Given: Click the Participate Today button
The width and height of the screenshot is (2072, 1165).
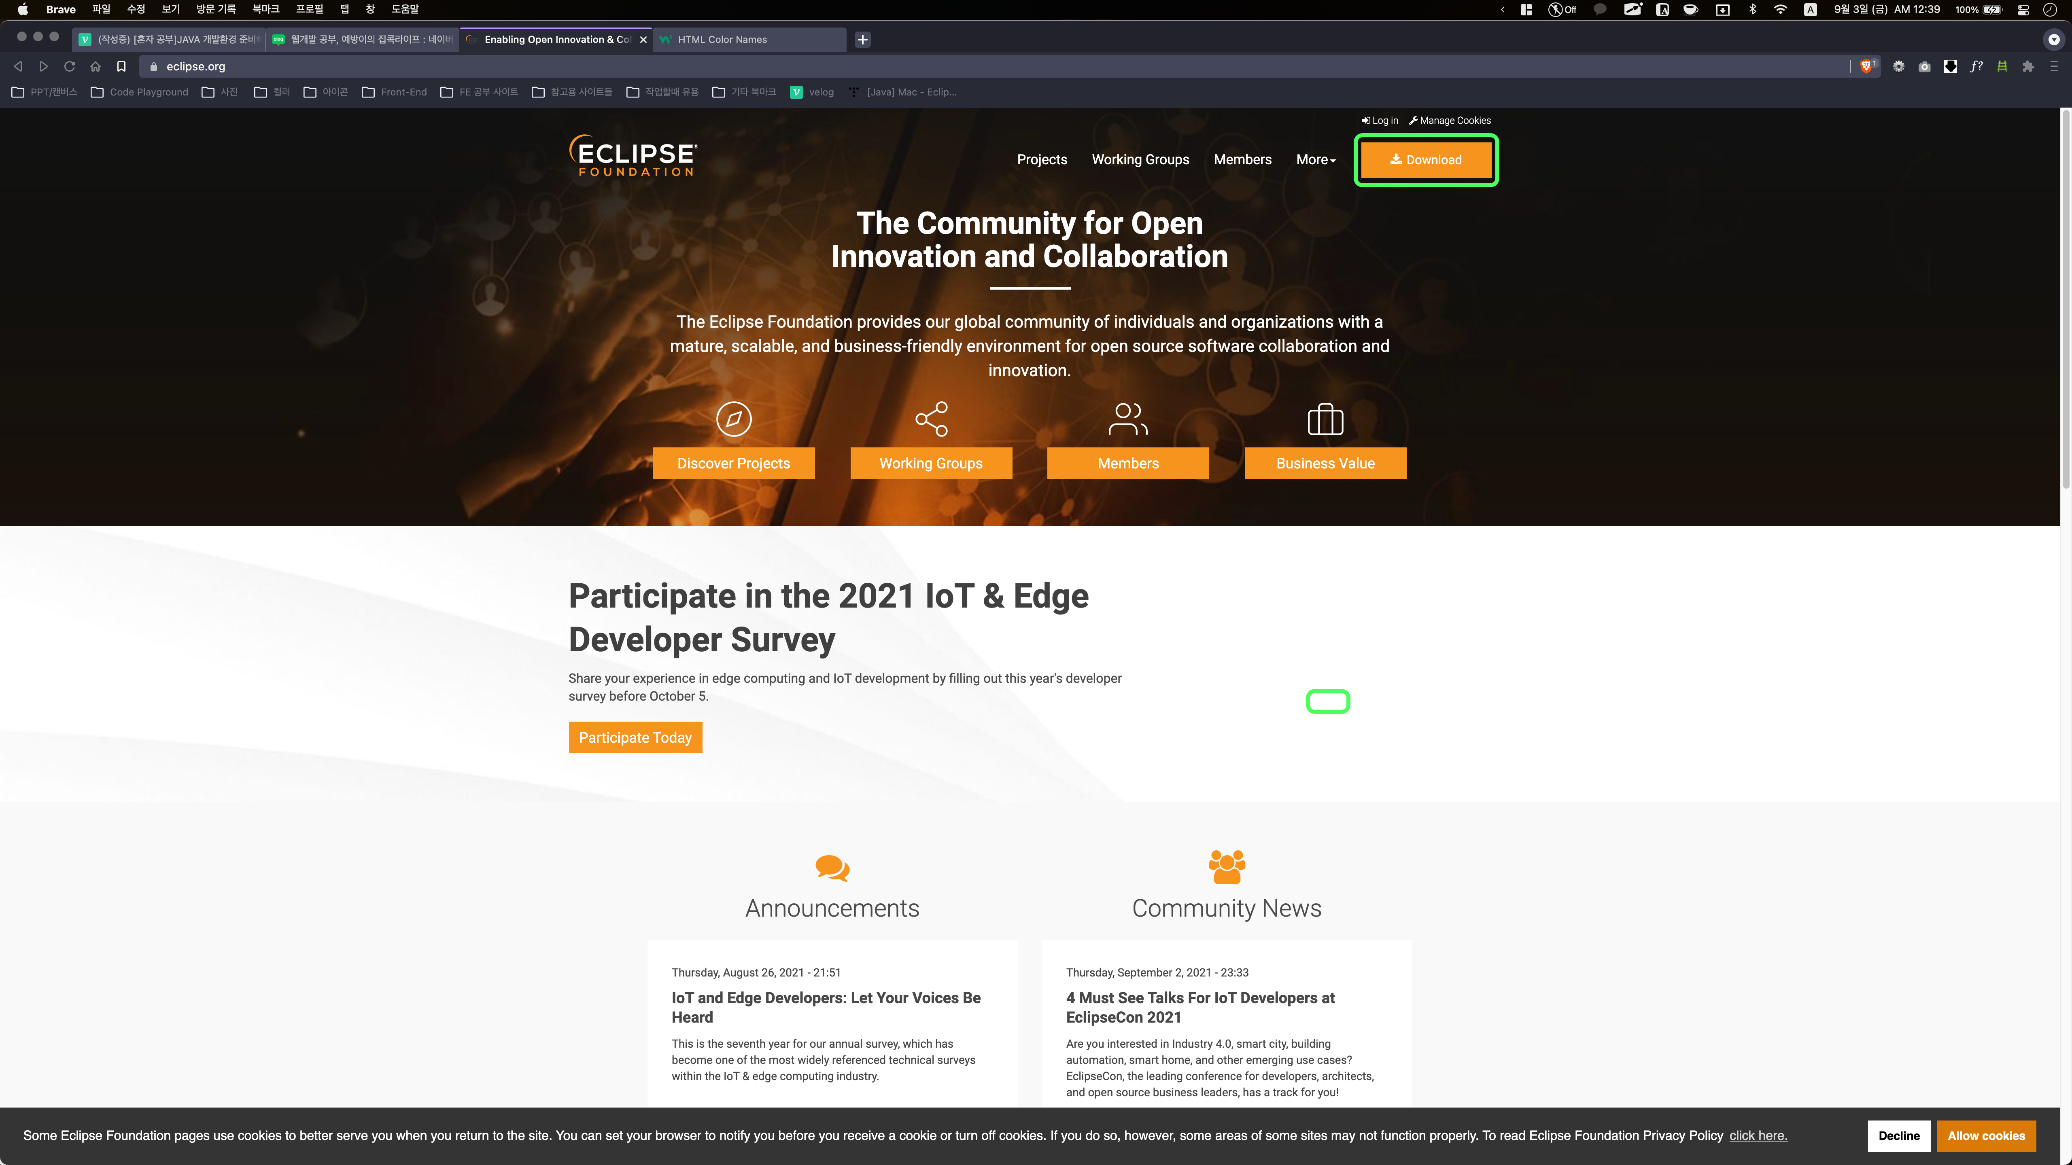Looking at the screenshot, I should 635,737.
